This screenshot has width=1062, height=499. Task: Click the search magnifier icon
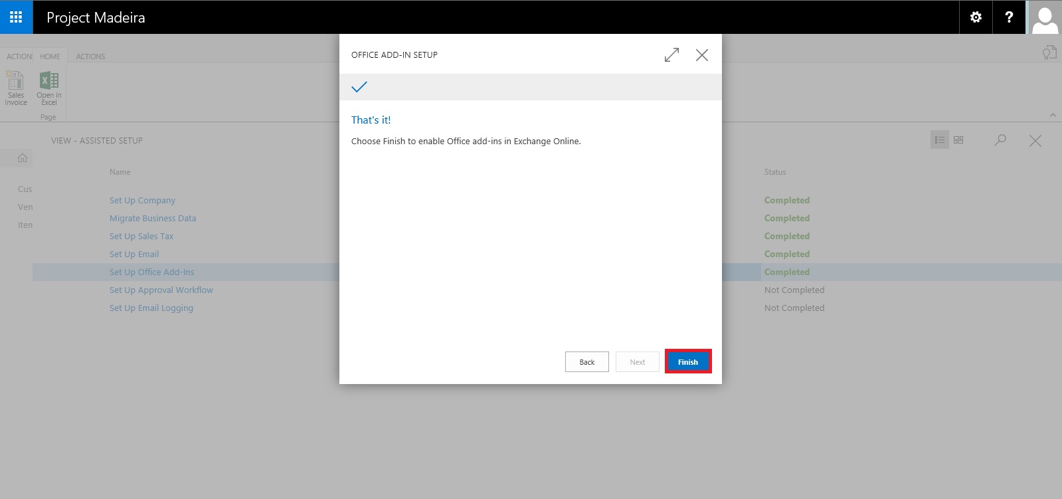click(1000, 140)
